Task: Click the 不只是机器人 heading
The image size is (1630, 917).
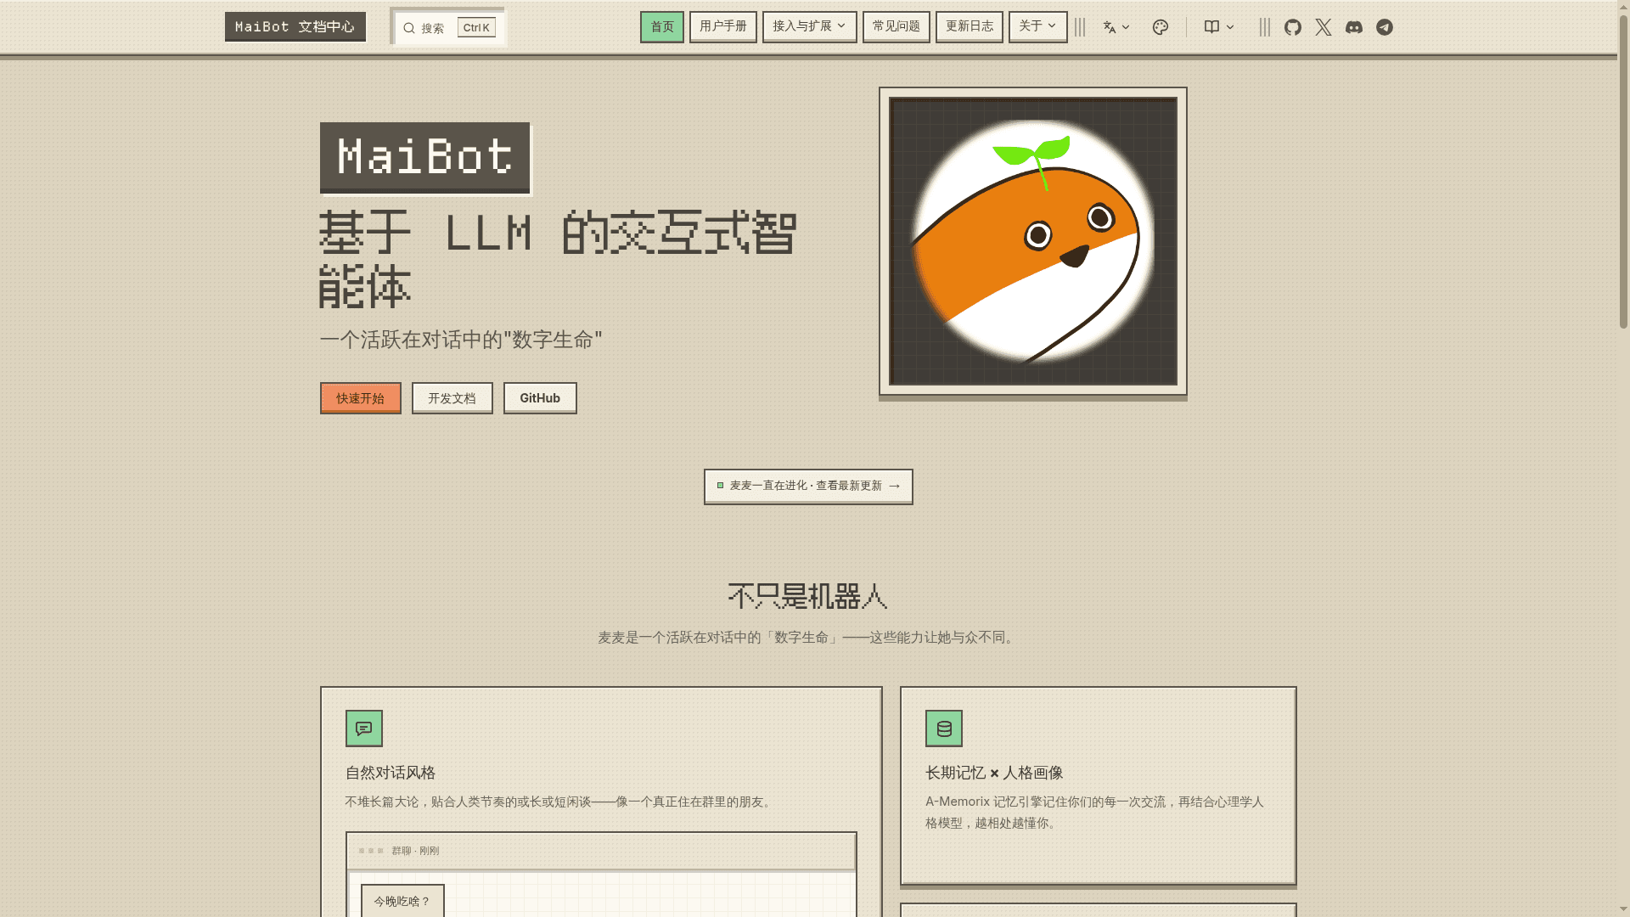Action: pos(807,596)
